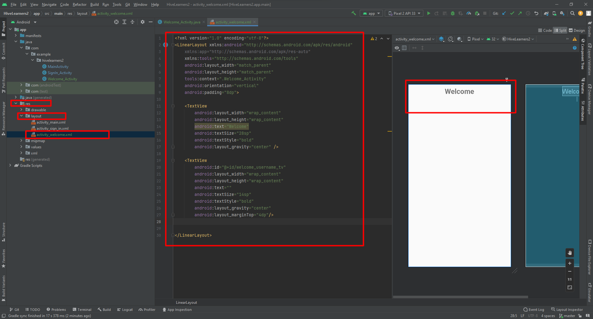Toggle the Attributes side panel

(583, 111)
